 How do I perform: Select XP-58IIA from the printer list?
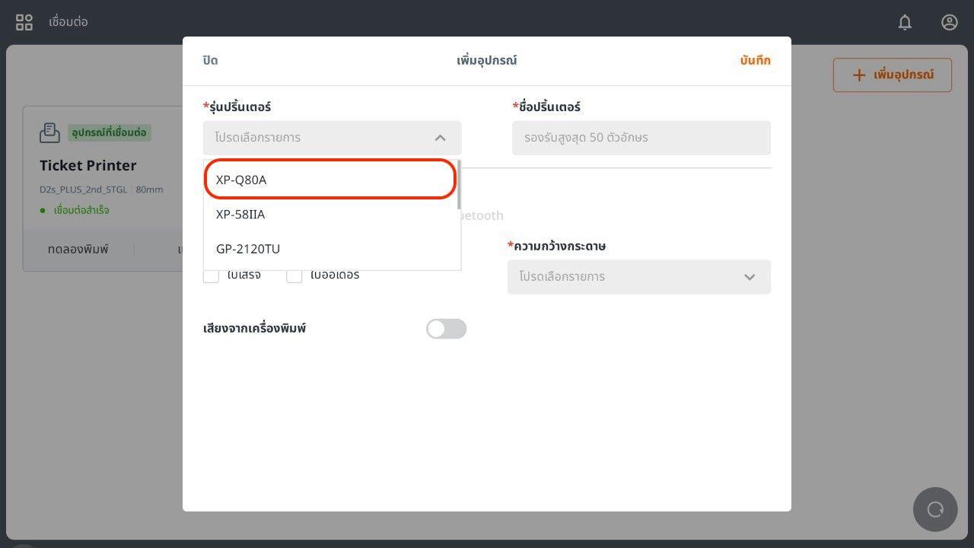pyautogui.click(x=330, y=215)
